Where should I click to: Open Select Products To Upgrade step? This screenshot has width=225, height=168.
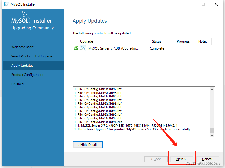(32, 56)
